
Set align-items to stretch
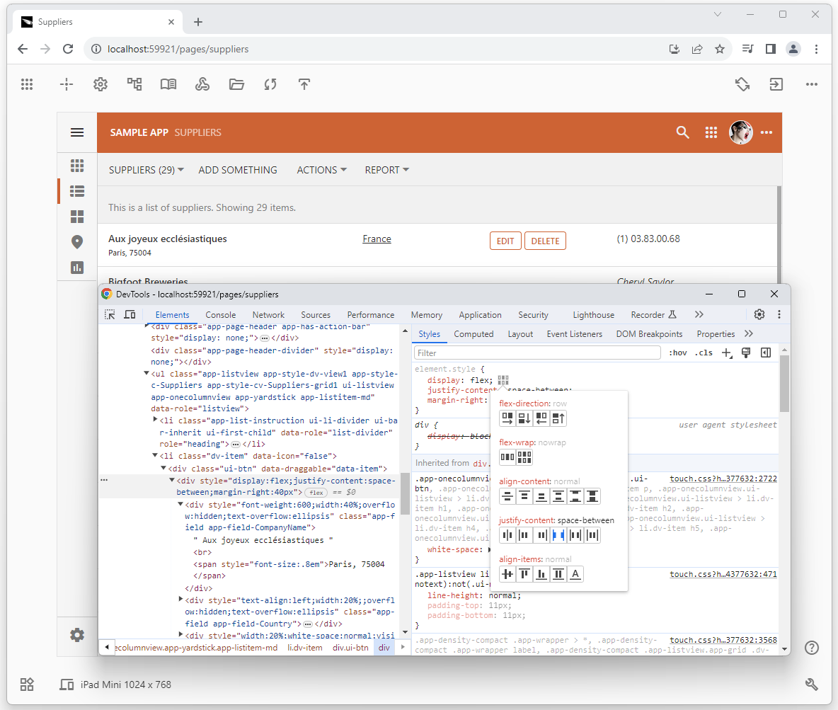558,574
